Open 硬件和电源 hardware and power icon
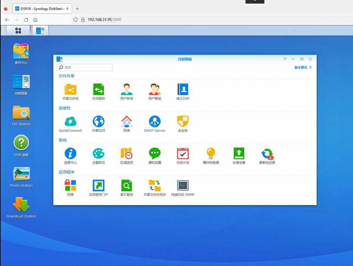 click(x=211, y=154)
